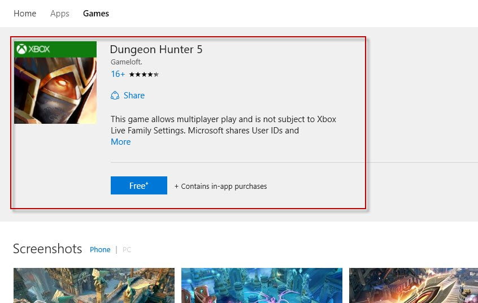Select the Games tab
Screen dimensions: 478x303
click(96, 14)
